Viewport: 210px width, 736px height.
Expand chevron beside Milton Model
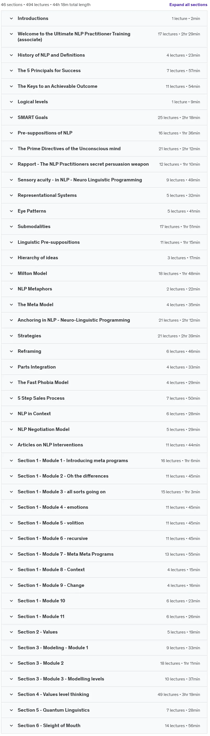pyautogui.click(x=12, y=273)
